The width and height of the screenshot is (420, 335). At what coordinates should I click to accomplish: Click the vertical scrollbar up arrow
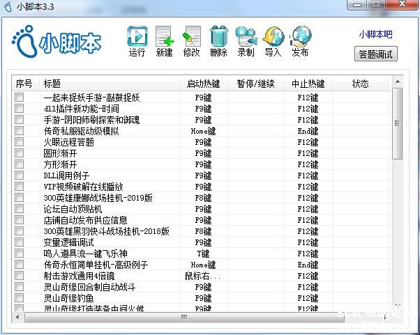[x=398, y=81]
